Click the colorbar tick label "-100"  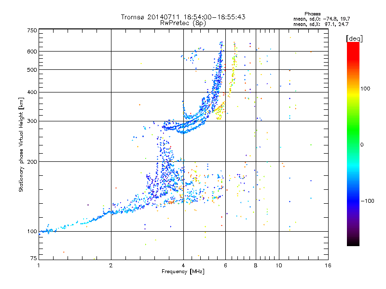click(x=368, y=201)
